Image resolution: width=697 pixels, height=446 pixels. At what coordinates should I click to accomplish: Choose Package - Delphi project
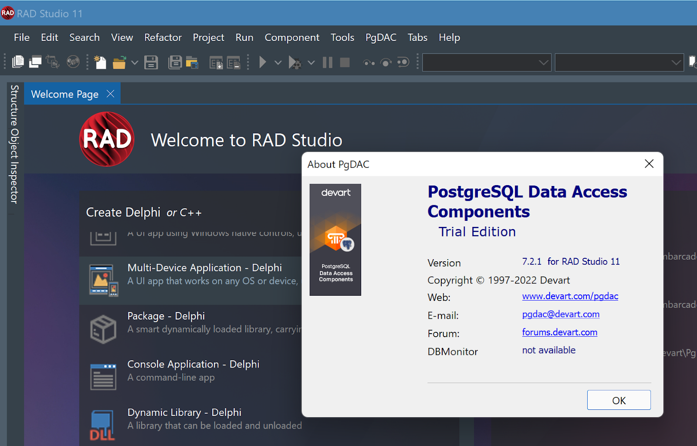pyautogui.click(x=190, y=329)
